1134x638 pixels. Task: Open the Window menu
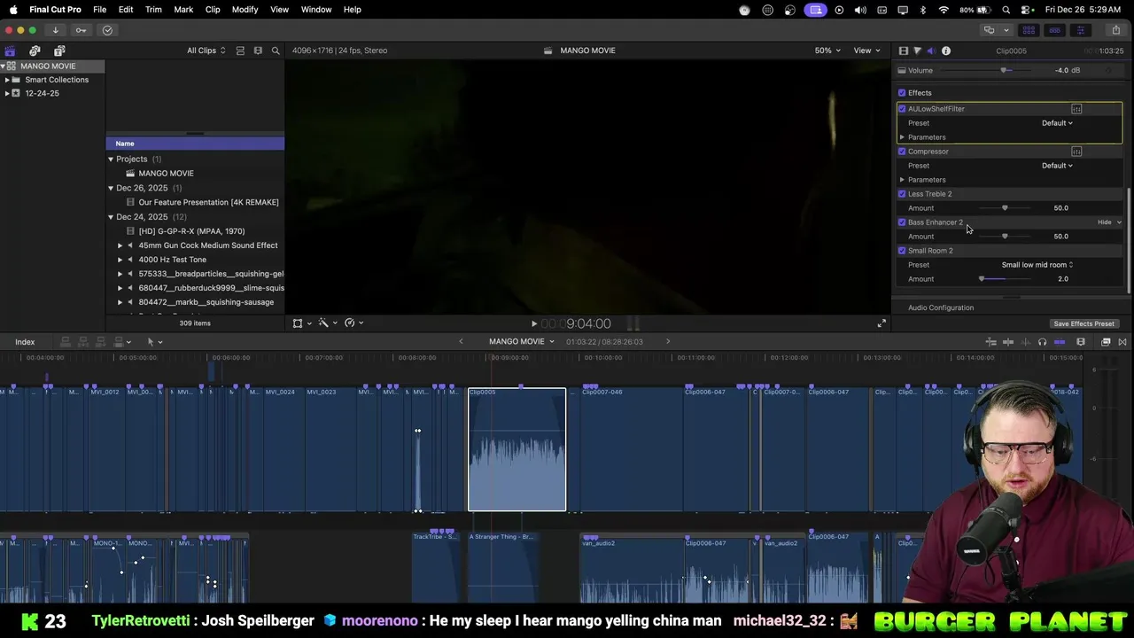coord(316,10)
